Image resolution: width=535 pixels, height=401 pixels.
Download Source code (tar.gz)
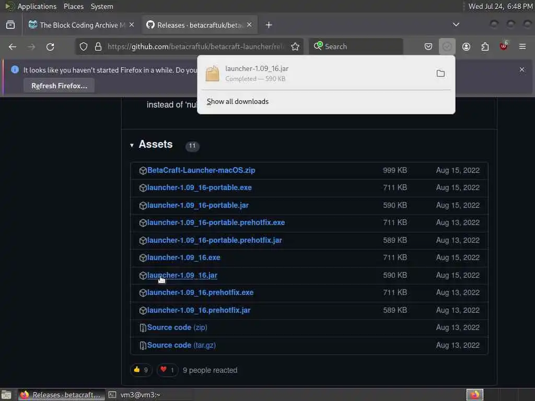click(181, 345)
